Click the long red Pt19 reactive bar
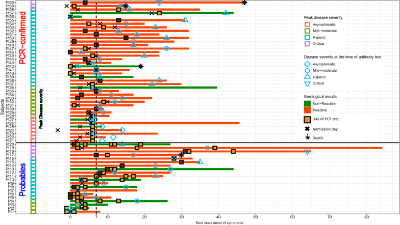 (x=227, y=148)
